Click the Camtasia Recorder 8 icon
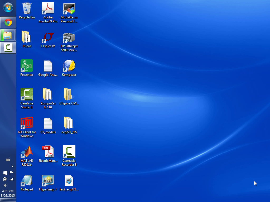 [69, 152]
